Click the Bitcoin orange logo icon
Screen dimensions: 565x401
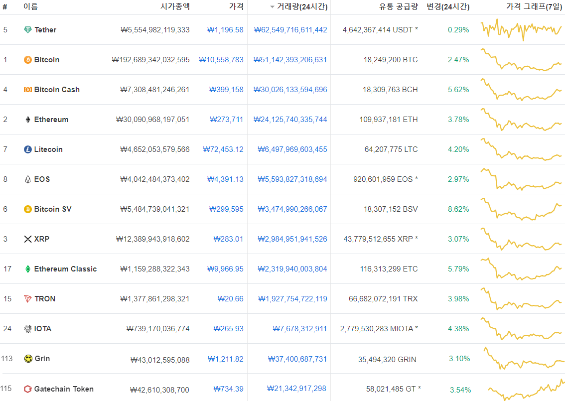point(28,60)
